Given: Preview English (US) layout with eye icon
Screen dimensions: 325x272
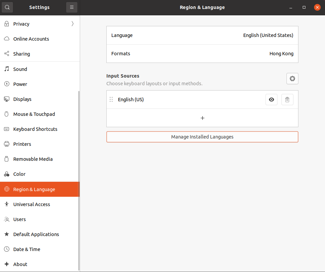Looking at the screenshot, I should point(271,100).
